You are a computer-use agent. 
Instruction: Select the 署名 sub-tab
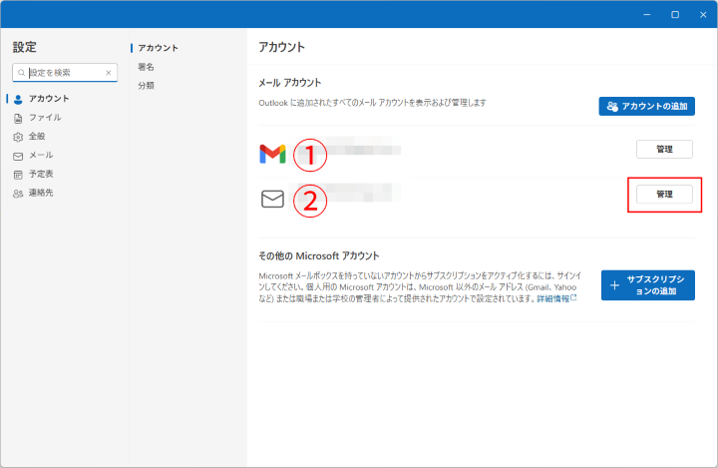click(x=146, y=67)
